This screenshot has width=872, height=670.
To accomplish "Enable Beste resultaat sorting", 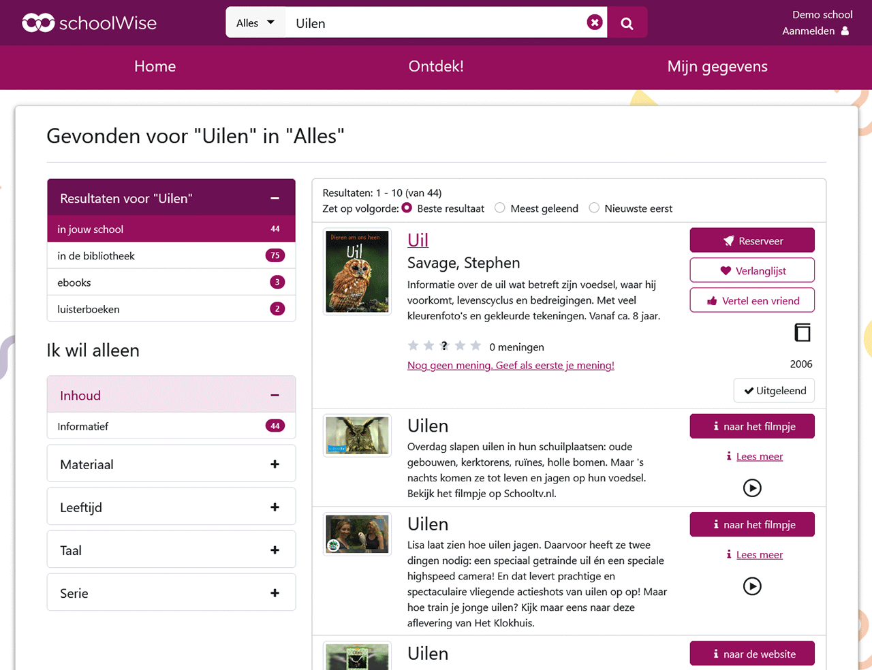I will pos(407,208).
